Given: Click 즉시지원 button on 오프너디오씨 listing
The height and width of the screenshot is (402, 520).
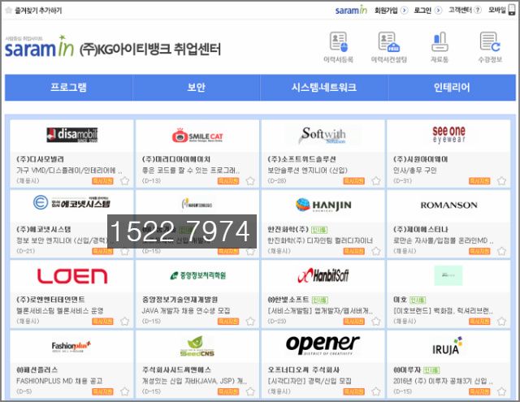Looking at the screenshot, I should click(354, 391).
